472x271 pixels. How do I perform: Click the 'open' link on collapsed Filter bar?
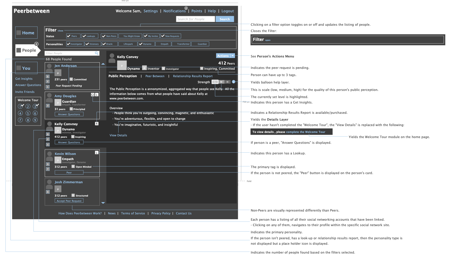coord(268,40)
